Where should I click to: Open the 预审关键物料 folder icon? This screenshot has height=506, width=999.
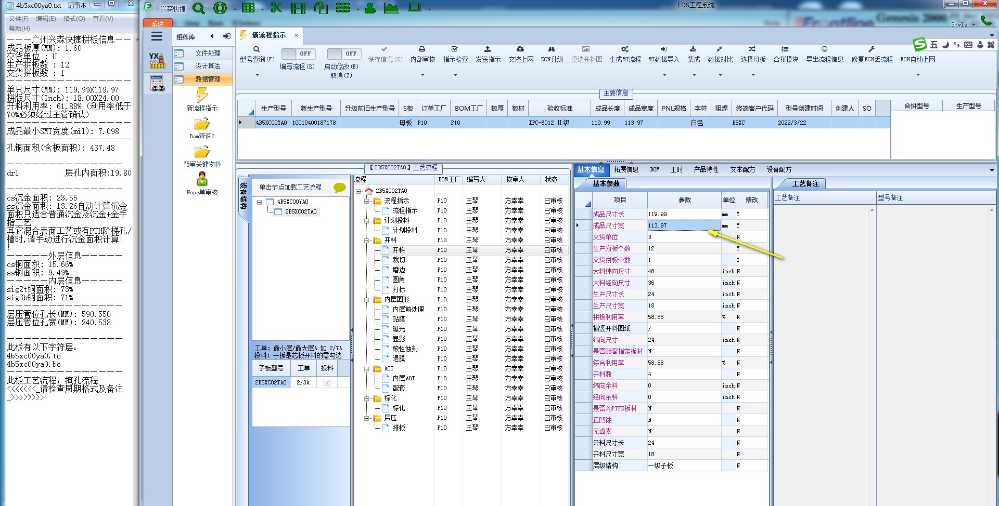tap(202, 152)
